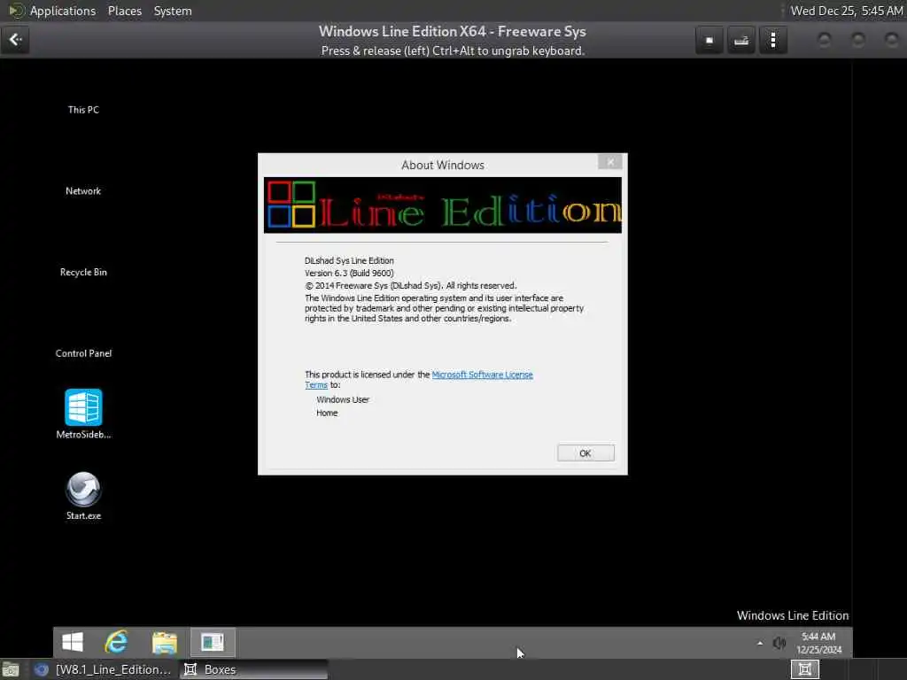Open the Windows Start button
Viewport: 907px width, 680px height.
pos(73,642)
